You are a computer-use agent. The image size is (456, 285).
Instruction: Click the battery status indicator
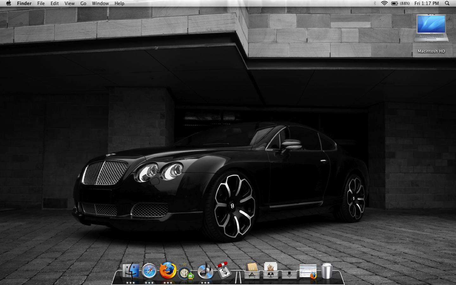(400, 3)
